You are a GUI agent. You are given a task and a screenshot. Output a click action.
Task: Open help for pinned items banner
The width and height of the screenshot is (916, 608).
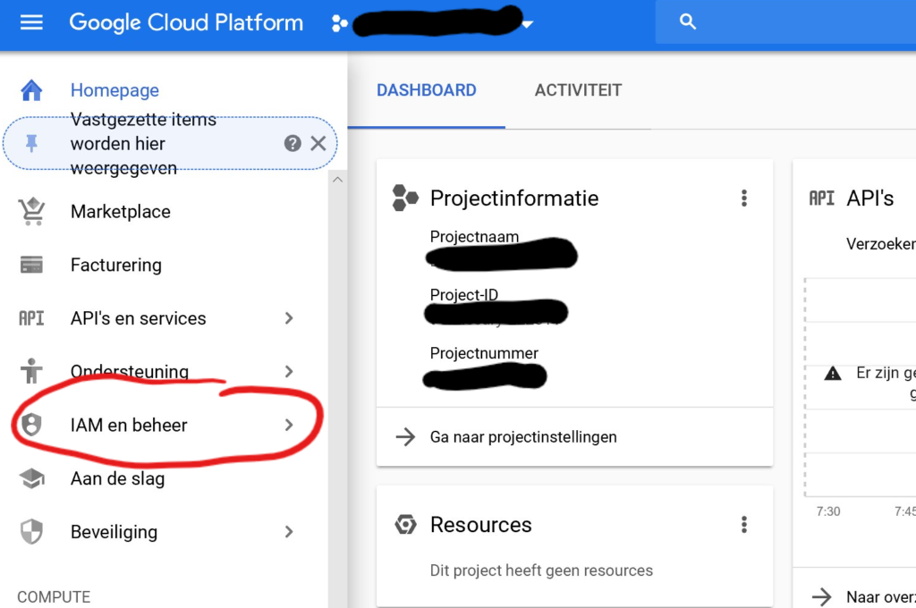(x=293, y=143)
